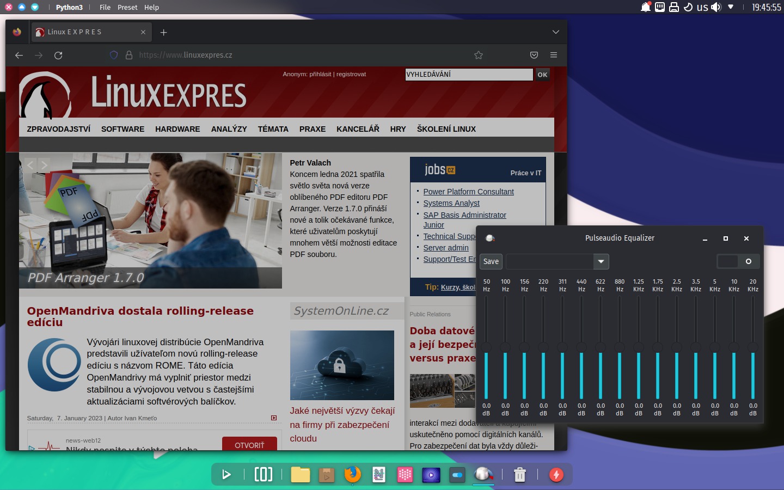784x490 pixels.
Task: Open the Power Platform Consultant job link
Action: click(468, 192)
